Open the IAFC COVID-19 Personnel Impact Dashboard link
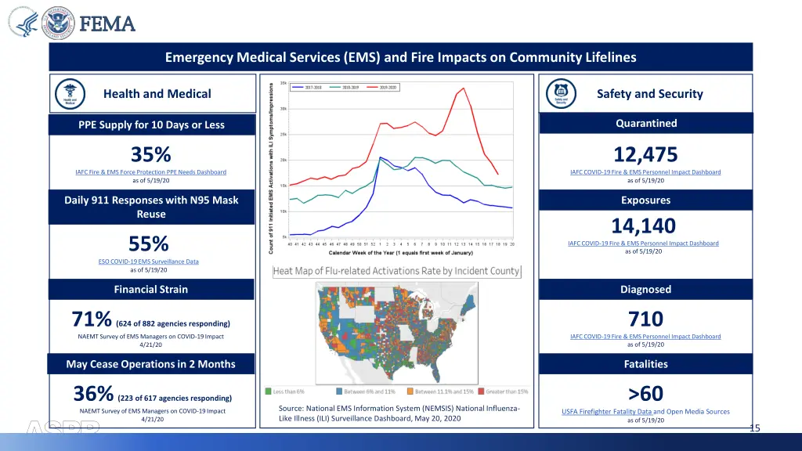The image size is (802, 451). [646, 171]
